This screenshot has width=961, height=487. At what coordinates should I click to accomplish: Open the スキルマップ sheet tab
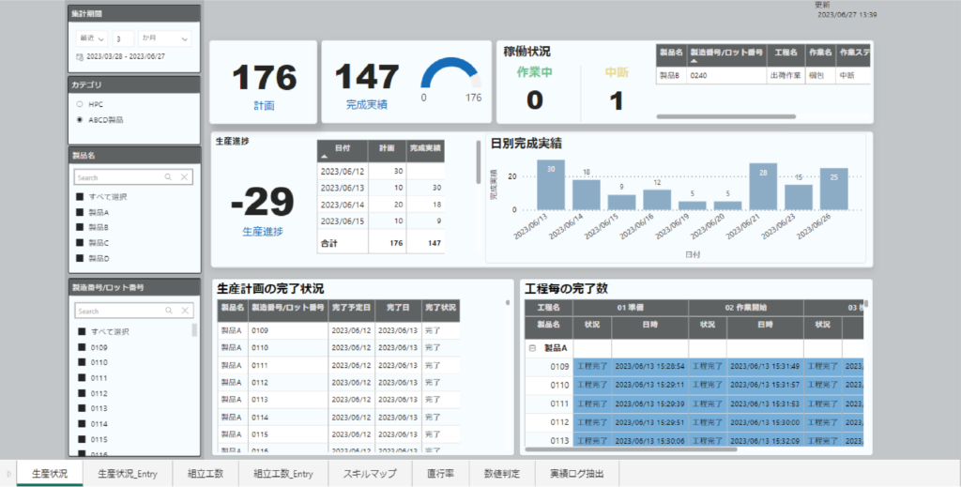pyautogui.click(x=370, y=474)
